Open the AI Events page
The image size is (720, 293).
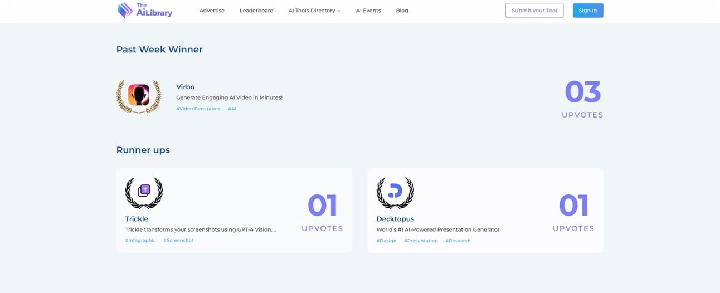coord(368,11)
